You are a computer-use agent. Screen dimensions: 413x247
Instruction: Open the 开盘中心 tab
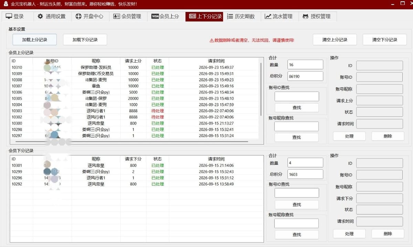tap(90, 17)
